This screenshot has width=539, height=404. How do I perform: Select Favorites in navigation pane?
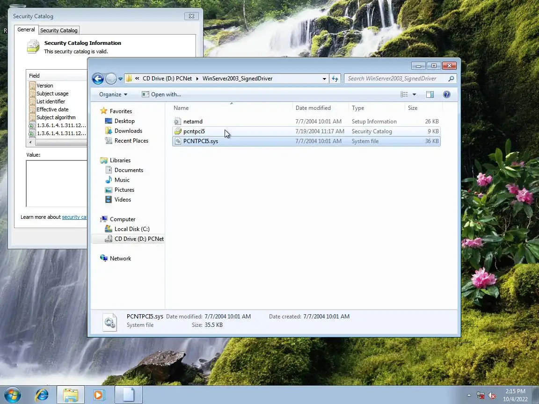pyautogui.click(x=121, y=111)
